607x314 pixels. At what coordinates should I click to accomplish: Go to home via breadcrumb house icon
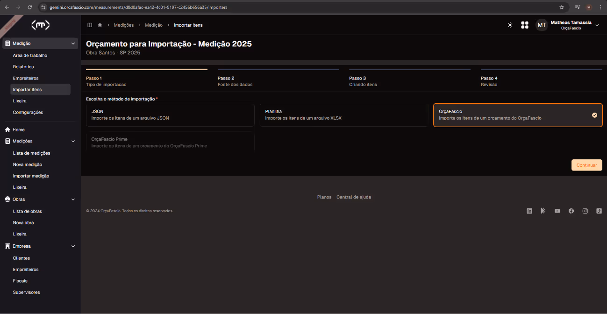(x=100, y=25)
